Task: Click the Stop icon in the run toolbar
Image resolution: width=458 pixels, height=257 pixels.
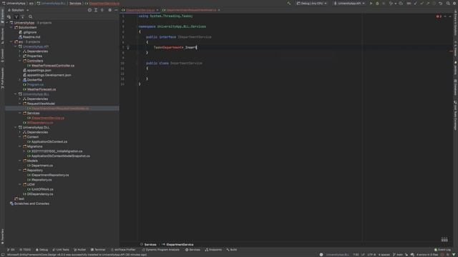Action: pyautogui.click(x=384, y=4)
